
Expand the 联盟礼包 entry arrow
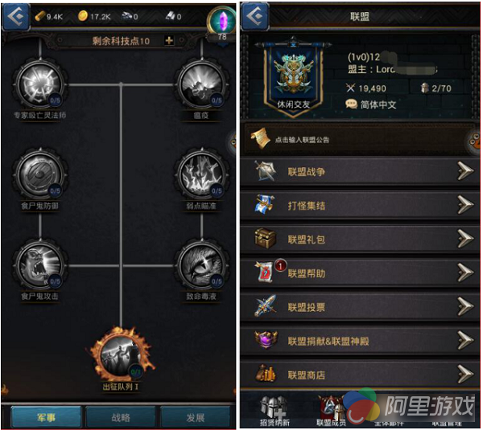point(465,239)
